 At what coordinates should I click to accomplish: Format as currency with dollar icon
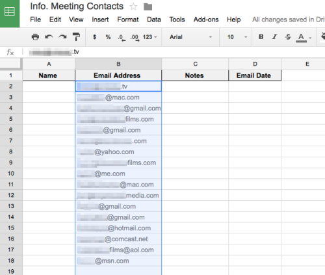click(x=94, y=37)
